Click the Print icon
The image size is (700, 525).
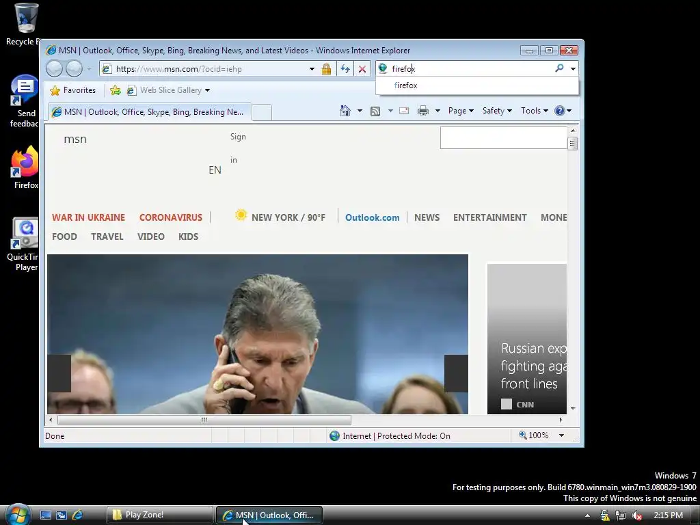point(422,111)
